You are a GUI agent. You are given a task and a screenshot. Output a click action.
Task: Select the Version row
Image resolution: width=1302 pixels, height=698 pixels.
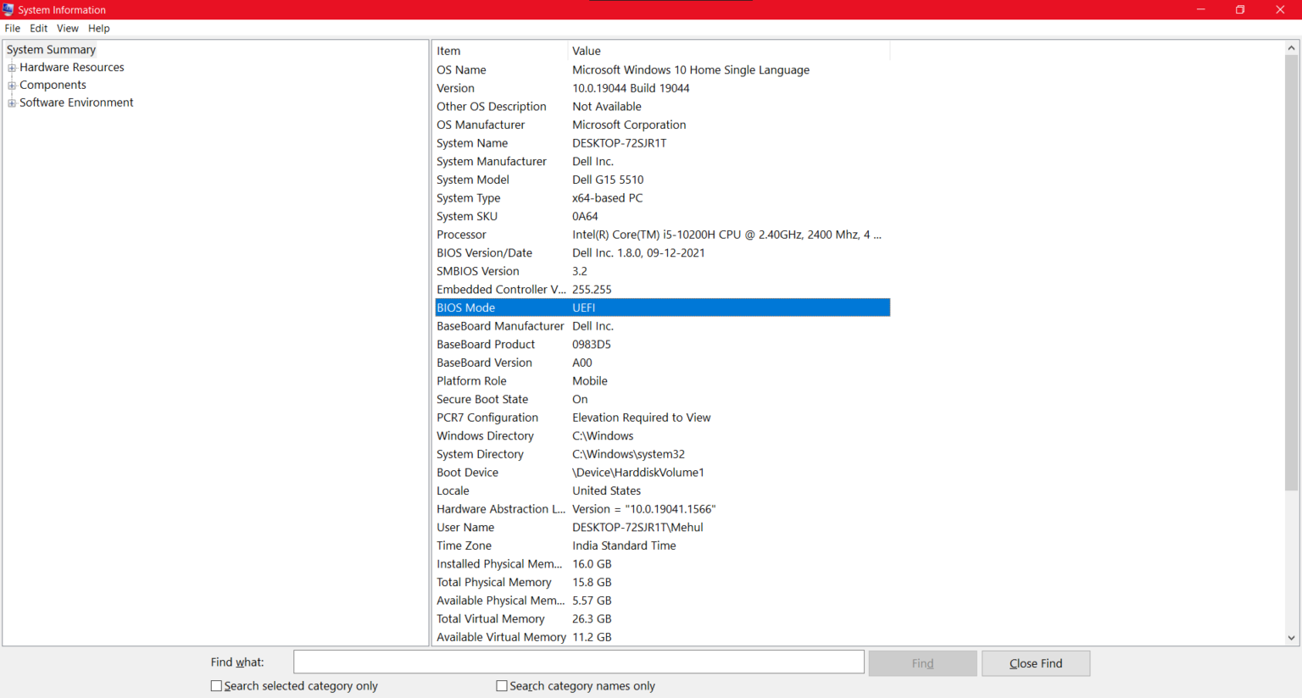663,88
